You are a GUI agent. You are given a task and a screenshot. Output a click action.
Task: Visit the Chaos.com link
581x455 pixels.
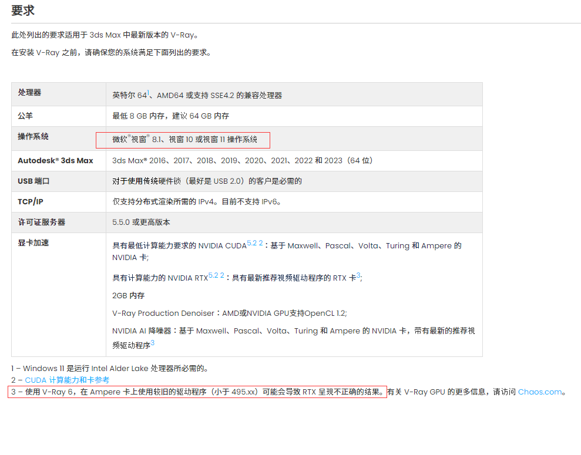(x=540, y=392)
